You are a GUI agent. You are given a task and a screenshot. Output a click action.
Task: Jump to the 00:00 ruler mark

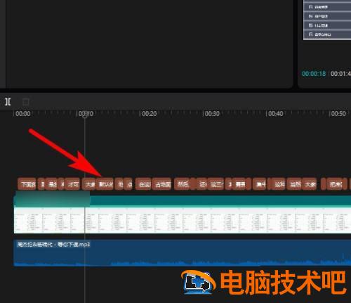click(x=23, y=114)
